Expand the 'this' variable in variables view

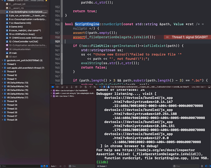pos(51,90)
